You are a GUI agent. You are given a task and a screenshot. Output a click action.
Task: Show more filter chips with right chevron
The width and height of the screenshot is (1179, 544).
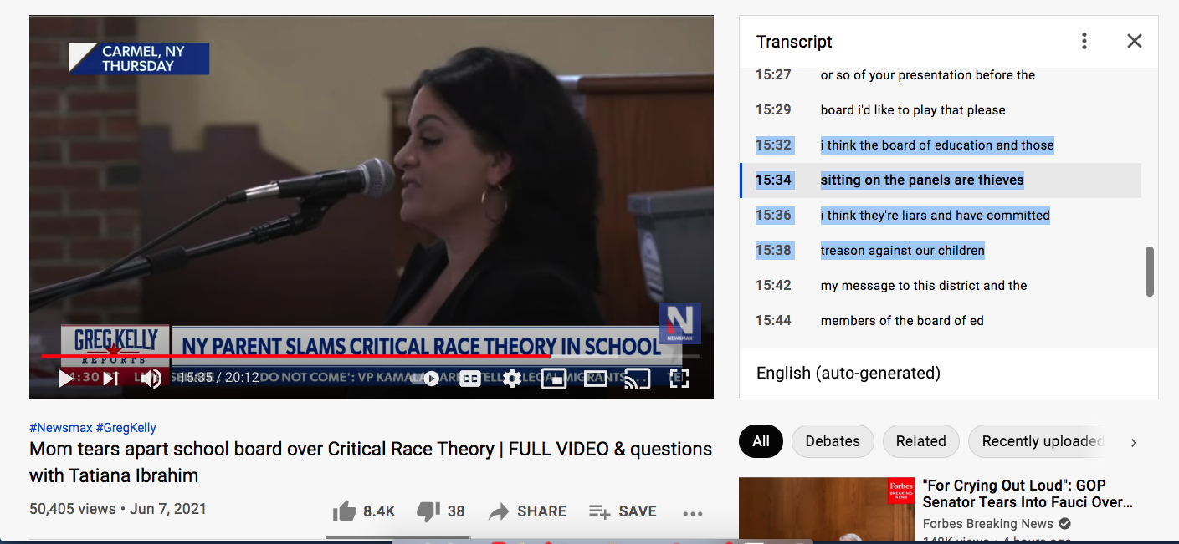point(1134,442)
